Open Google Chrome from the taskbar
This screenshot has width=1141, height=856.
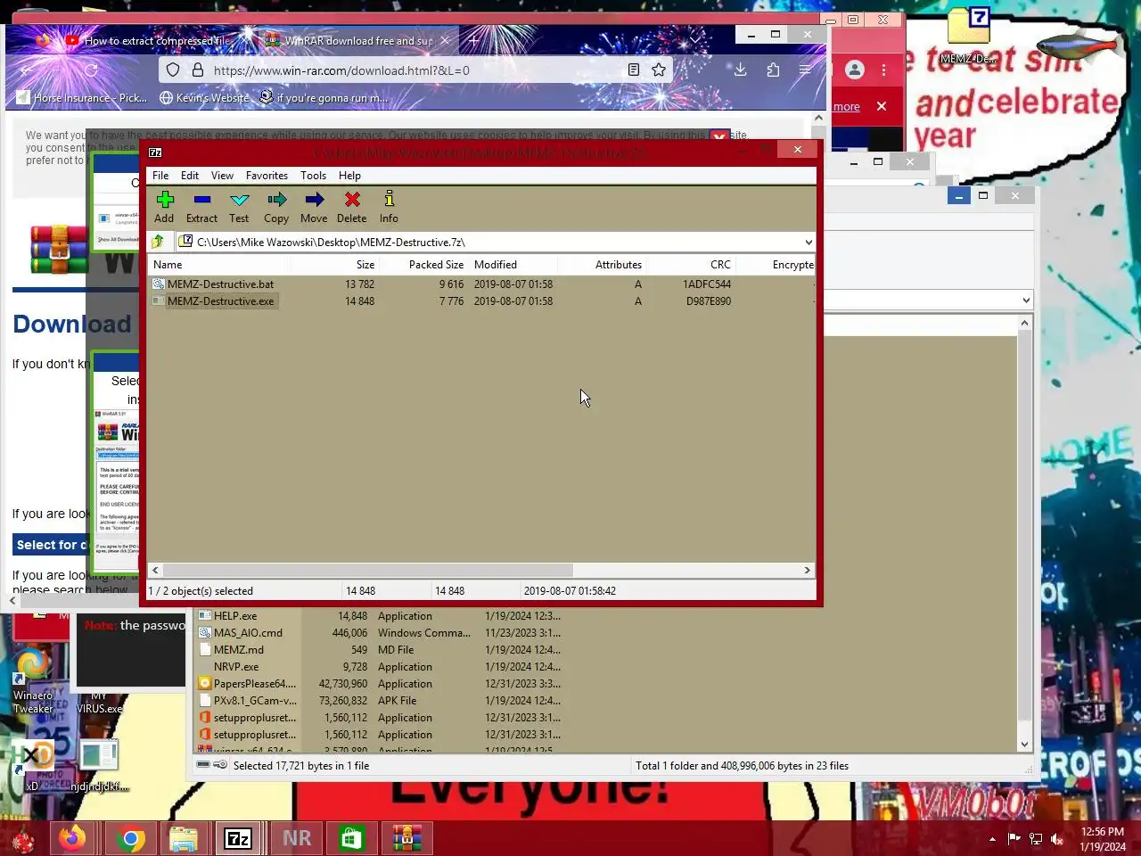(130, 838)
